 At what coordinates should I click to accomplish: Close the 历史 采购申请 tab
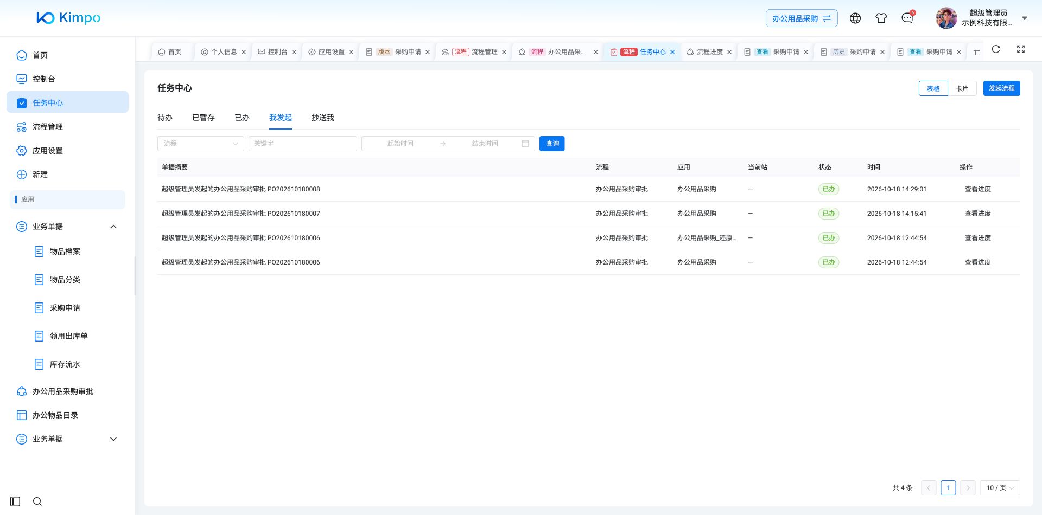[882, 52]
